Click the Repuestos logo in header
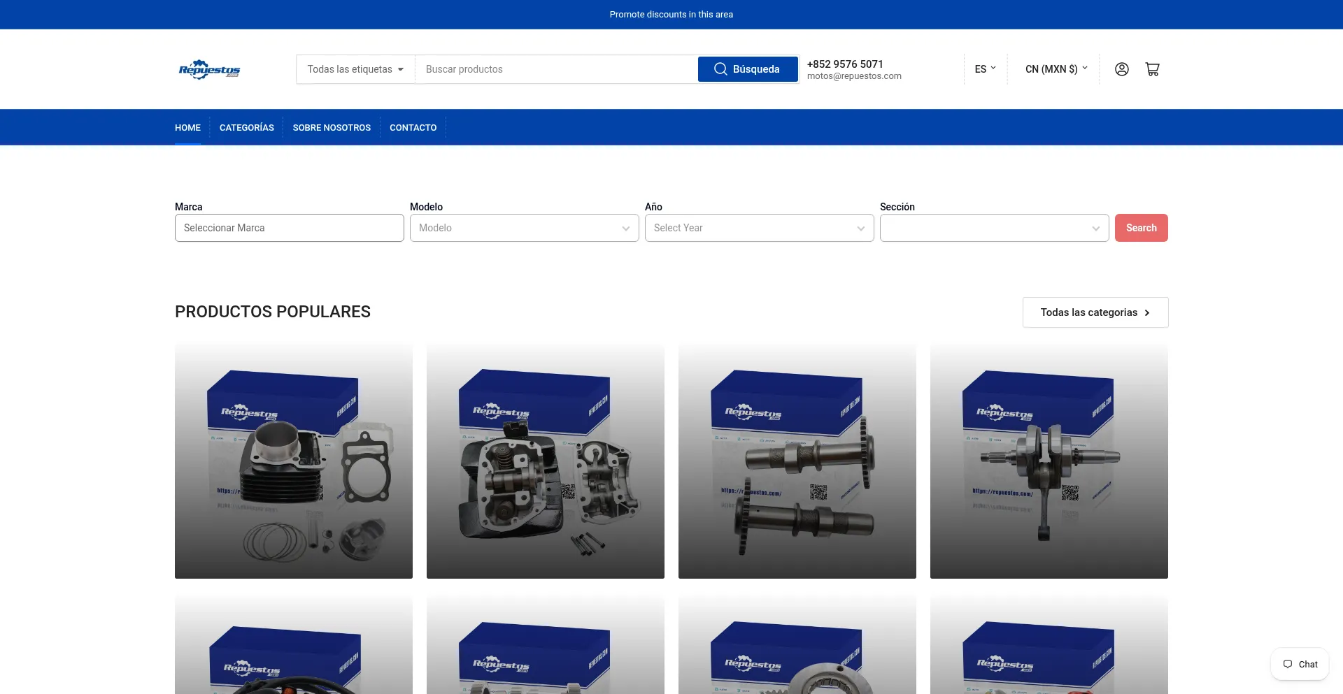The image size is (1343, 694). click(209, 69)
